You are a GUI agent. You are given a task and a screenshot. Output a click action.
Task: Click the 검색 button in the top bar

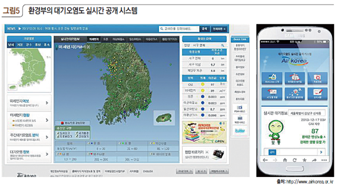click(205, 28)
